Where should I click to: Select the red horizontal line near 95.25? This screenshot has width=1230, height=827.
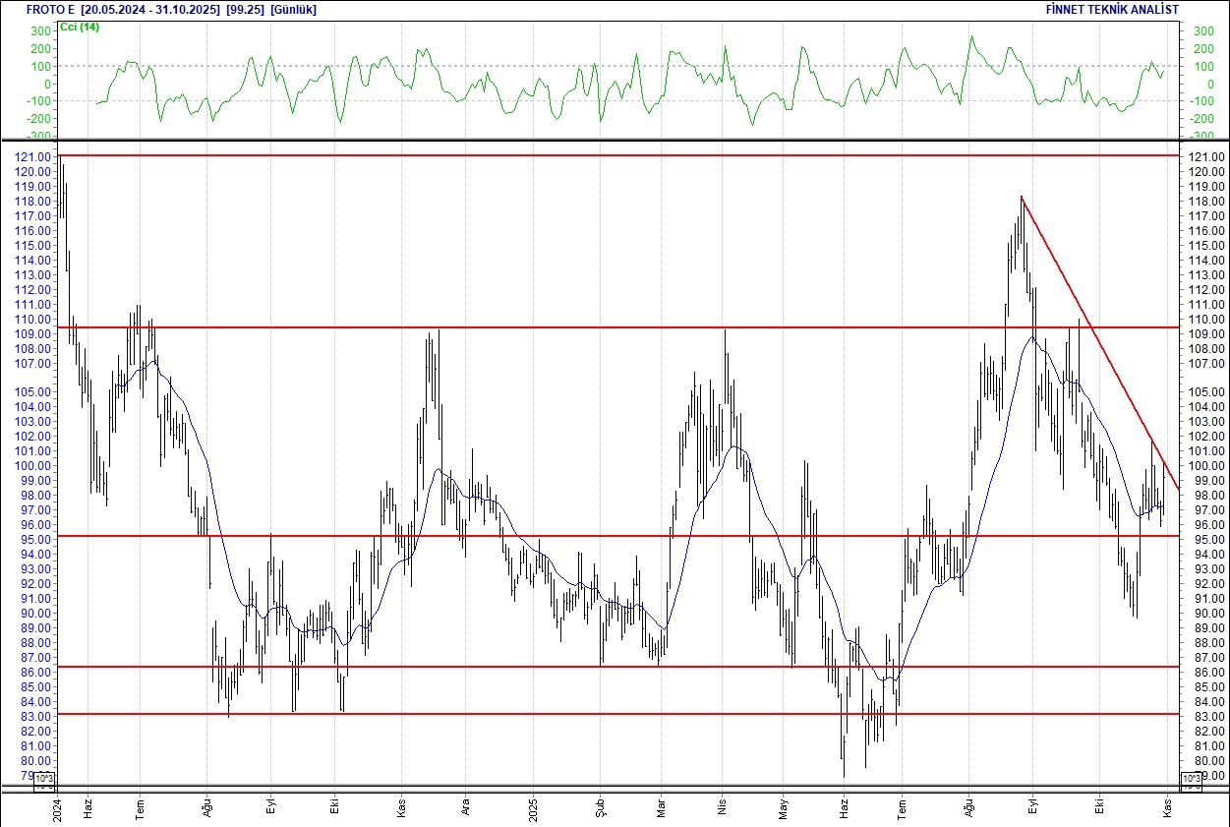point(590,536)
